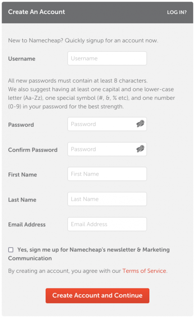The image size is (195, 318).
Task: Select the Last Name text field
Action: tap(107, 199)
